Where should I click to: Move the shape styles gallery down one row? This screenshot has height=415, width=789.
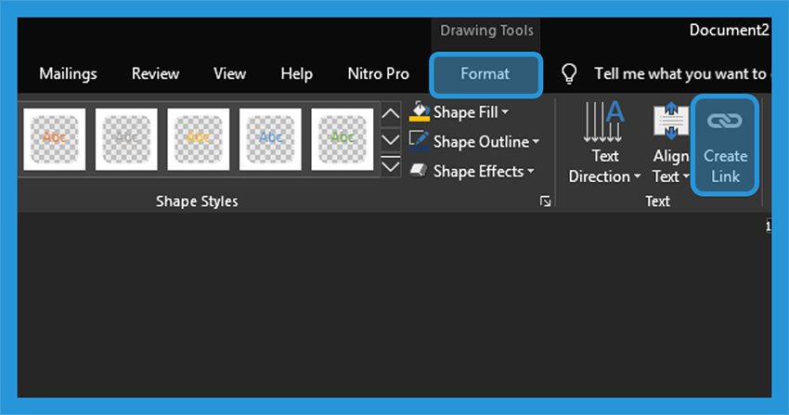391,140
